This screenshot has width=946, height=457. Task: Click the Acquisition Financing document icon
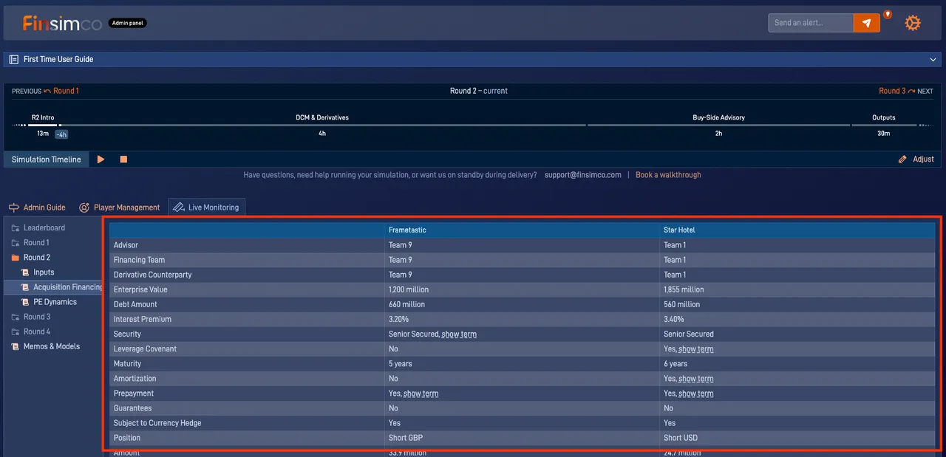point(25,287)
